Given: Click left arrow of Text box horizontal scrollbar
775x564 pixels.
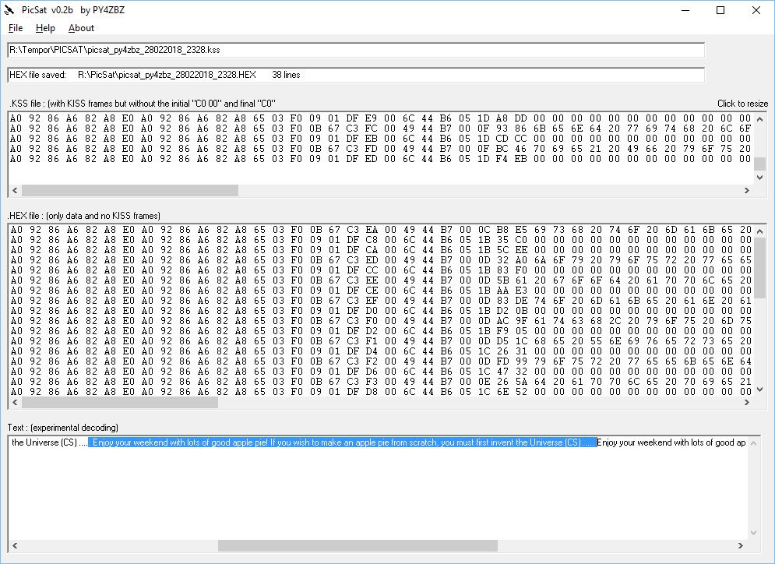Looking at the screenshot, I should (x=15, y=546).
